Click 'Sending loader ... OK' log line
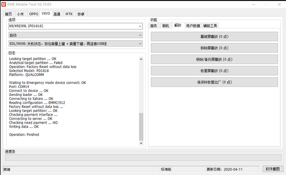This screenshot has height=175, width=286. tap(26, 95)
